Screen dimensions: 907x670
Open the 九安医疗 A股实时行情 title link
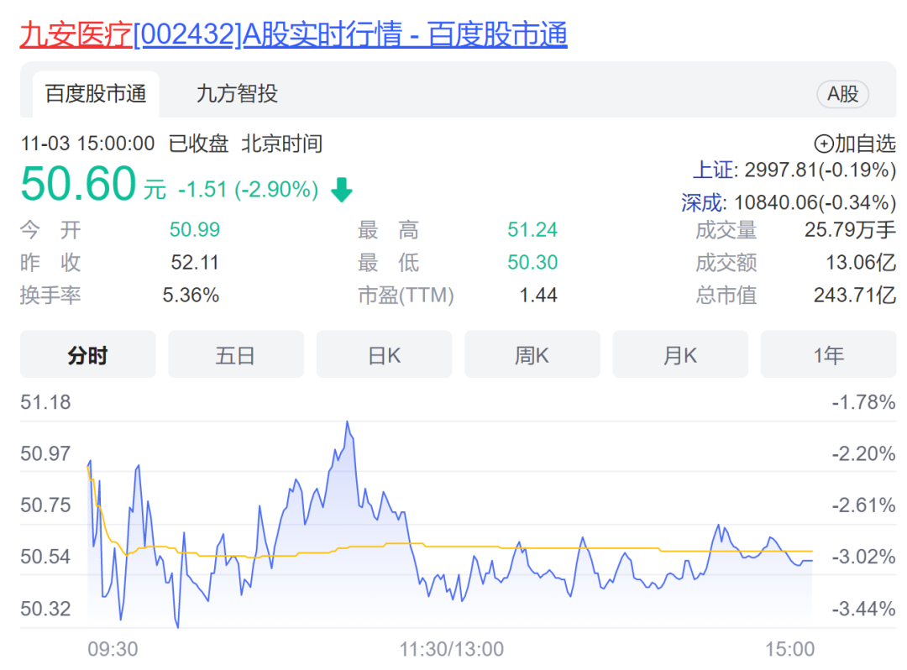[293, 34]
